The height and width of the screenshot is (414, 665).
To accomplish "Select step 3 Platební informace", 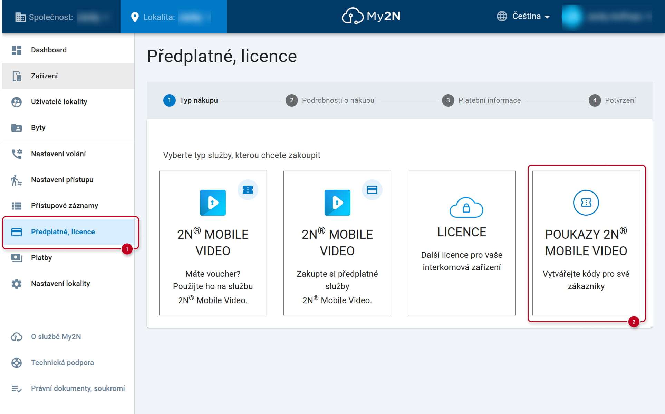I will pos(481,100).
